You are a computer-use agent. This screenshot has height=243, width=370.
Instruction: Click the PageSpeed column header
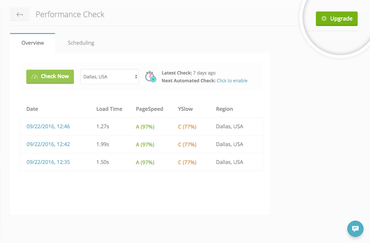(x=149, y=109)
